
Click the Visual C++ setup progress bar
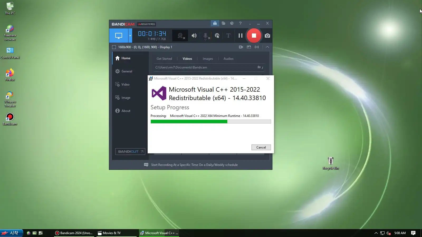point(211,122)
